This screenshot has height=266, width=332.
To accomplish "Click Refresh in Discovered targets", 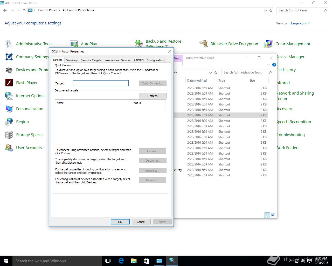I will [x=153, y=96].
